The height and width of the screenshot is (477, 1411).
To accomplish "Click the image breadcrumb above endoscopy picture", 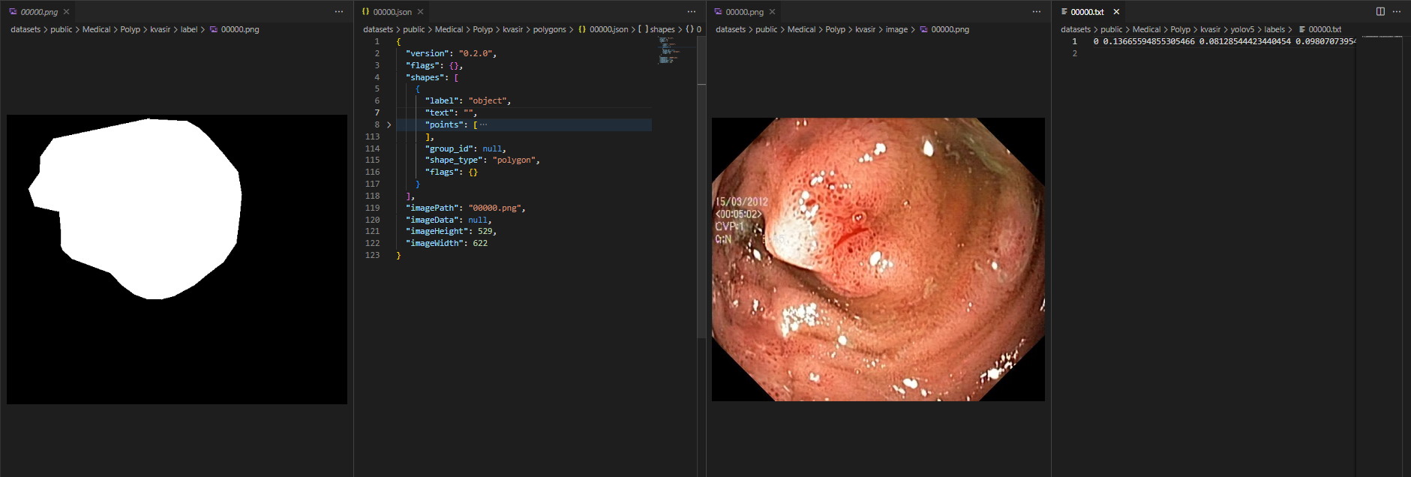I will [x=896, y=29].
